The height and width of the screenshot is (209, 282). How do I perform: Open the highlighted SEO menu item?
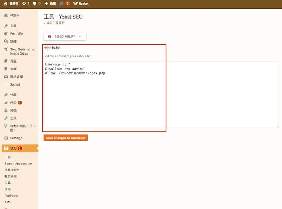pyautogui.click(x=20, y=148)
